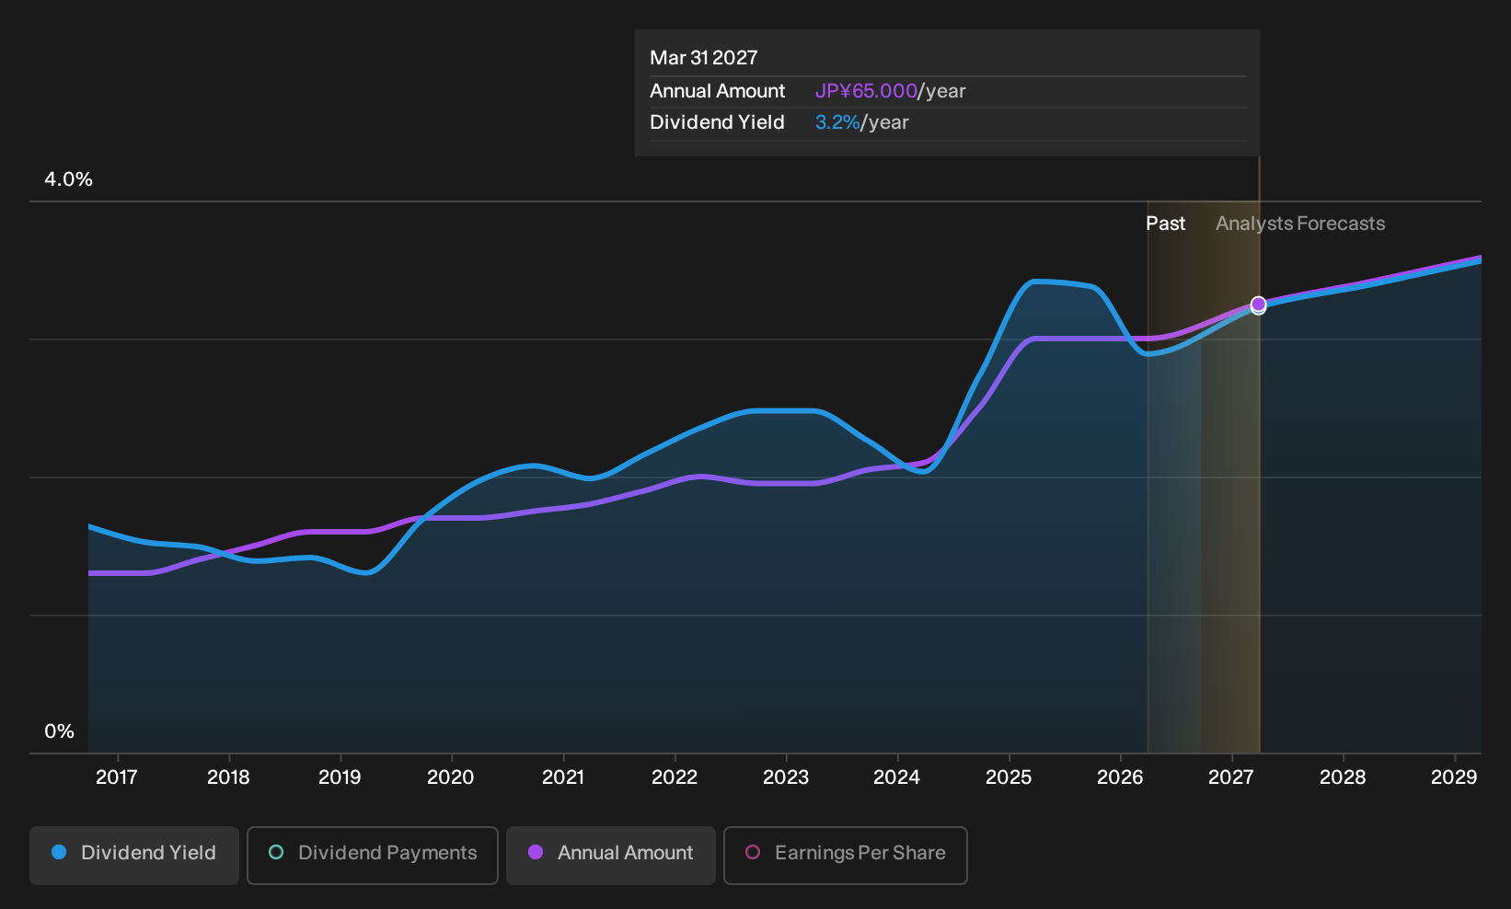Click the Analysts Forecasts label

pos(1300,224)
